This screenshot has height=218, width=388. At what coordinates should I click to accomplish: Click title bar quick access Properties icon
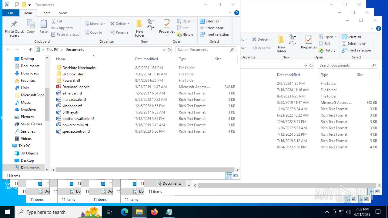click(17, 5)
